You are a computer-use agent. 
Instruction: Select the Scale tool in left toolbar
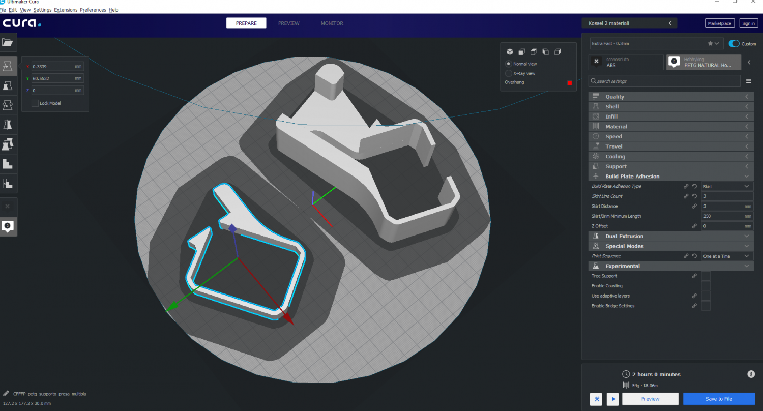8,85
